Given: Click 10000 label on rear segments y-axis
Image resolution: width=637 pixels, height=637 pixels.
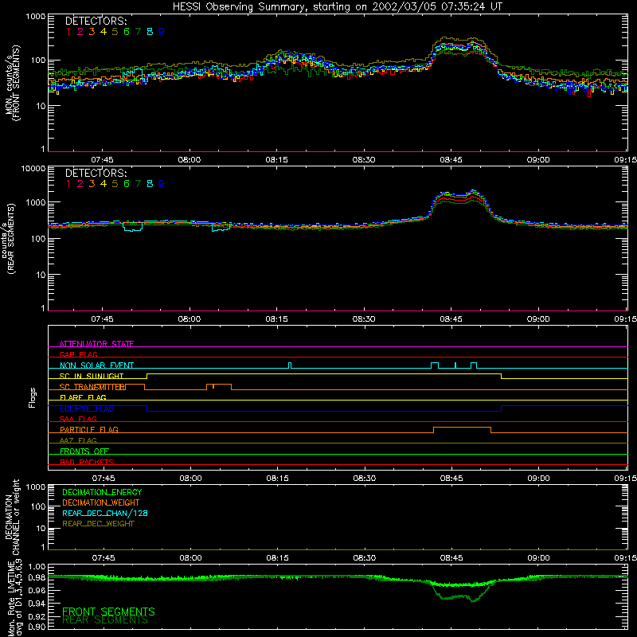Looking at the screenshot, I should click(x=33, y=169).
